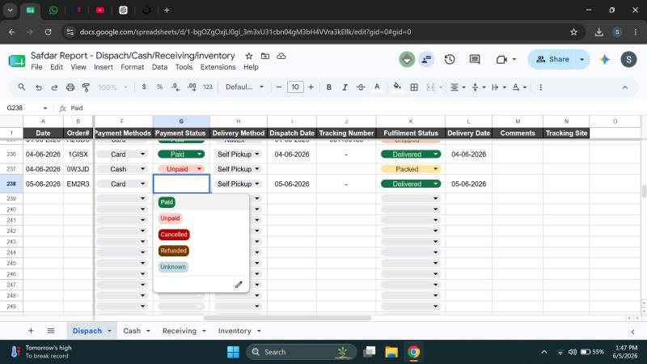This screenshot has height=364, width=647.
Task: Click the Undo icon in toolbar
Action: tap(38, 87)
